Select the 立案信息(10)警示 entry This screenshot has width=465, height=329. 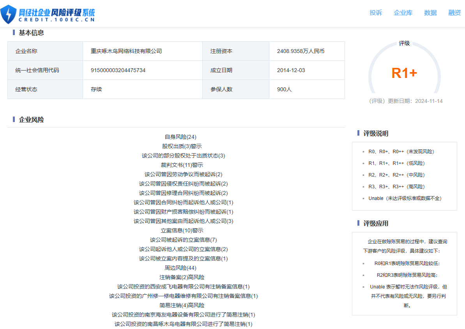click(x=182, y=230)
